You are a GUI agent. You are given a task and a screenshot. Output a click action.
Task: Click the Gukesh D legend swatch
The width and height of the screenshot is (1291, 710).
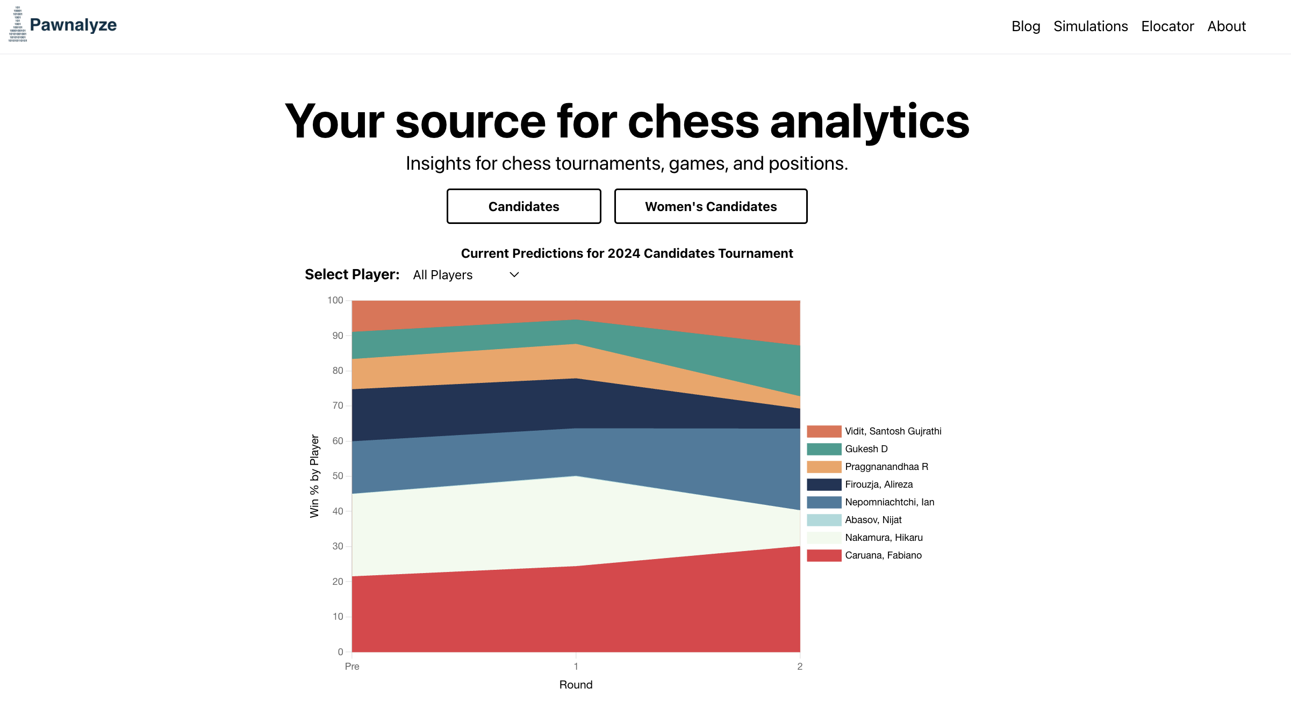pos(824,449)
